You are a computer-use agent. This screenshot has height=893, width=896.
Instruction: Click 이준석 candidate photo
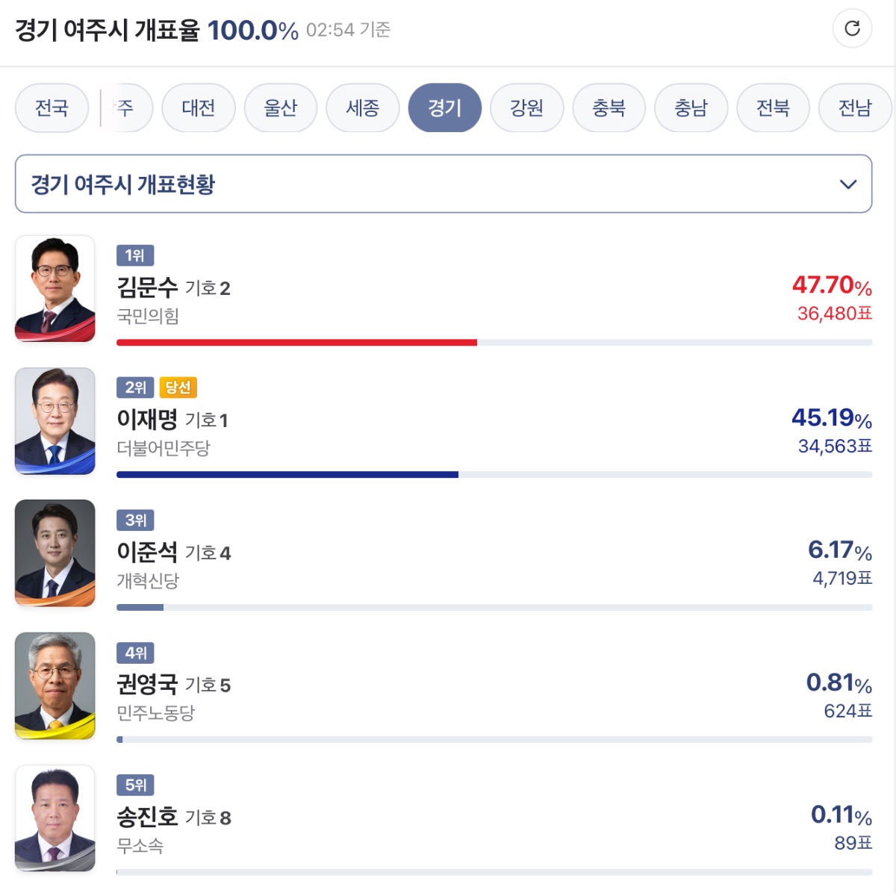(55, 553)
